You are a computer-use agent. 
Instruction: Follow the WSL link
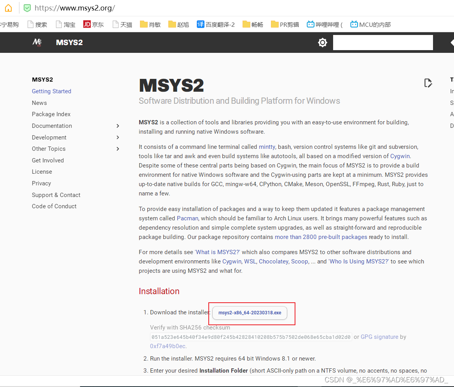tap(250, 261)
